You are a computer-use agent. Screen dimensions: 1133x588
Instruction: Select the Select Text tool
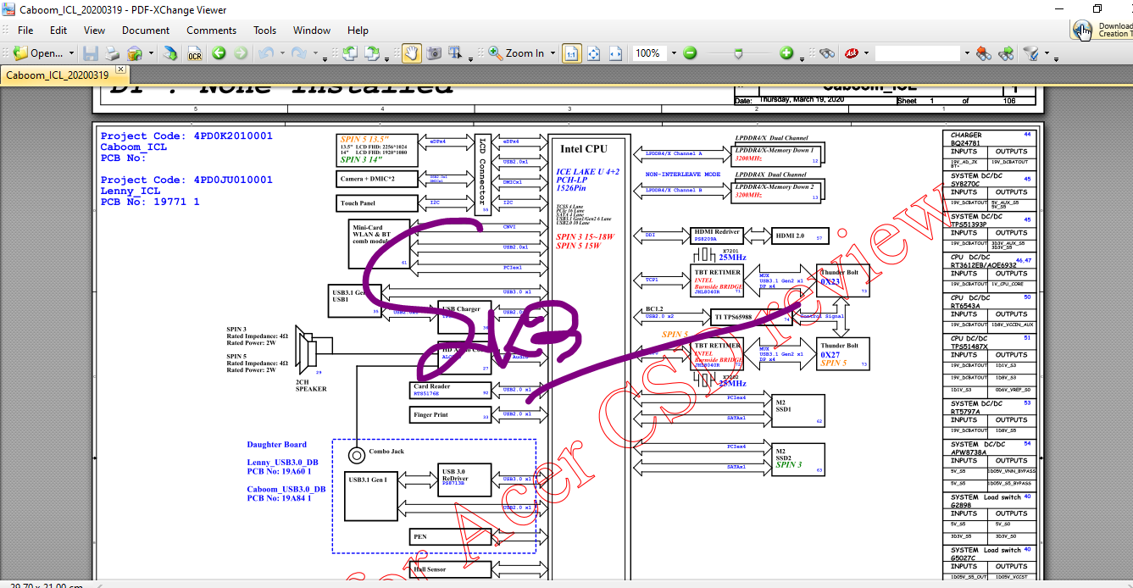455,53
